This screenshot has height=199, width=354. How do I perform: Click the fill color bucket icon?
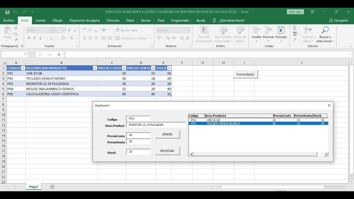[63, 38]
